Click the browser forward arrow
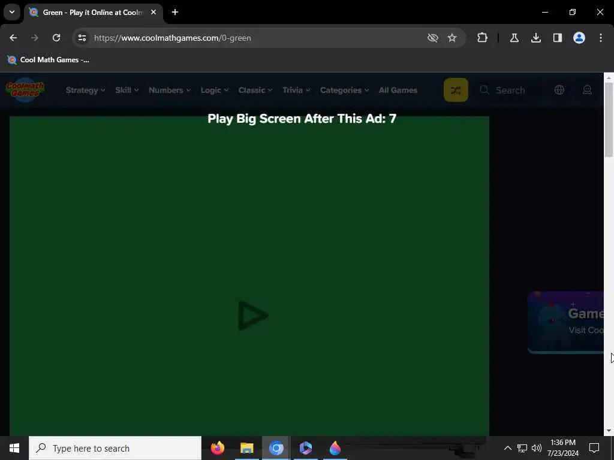Viewport: 614px width, 460px height. click(x=35, y=38)
